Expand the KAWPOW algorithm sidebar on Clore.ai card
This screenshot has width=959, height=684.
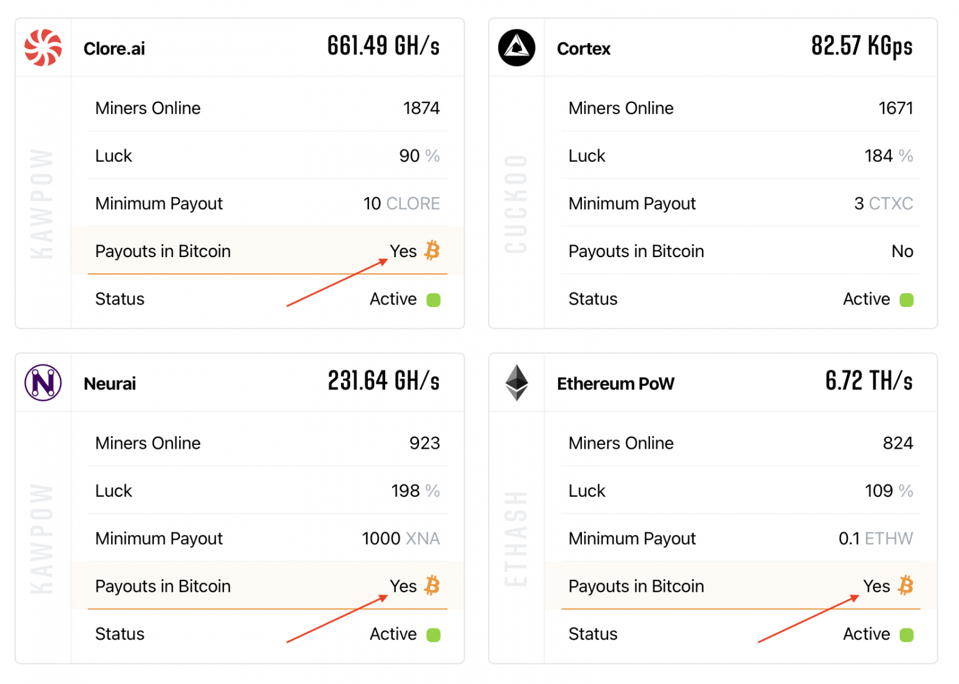tap(43, 200)
